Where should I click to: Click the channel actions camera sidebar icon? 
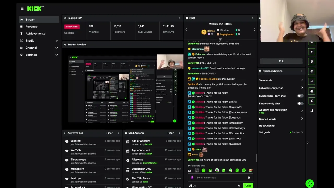tap(312, 91)
